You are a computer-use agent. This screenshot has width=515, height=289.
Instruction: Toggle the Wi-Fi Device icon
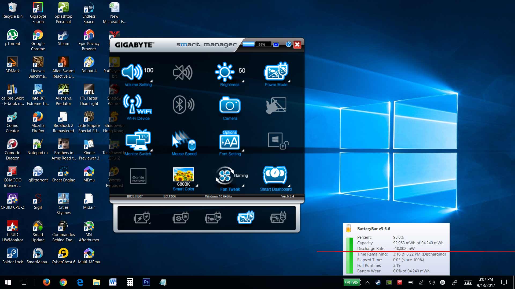[x=137, y=104]
